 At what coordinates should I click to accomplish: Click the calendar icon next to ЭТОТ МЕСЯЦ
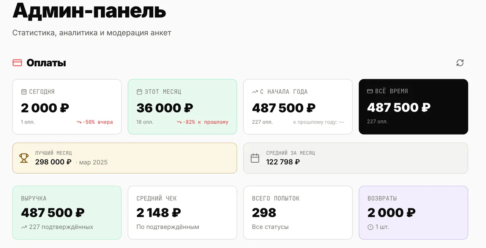139,92
